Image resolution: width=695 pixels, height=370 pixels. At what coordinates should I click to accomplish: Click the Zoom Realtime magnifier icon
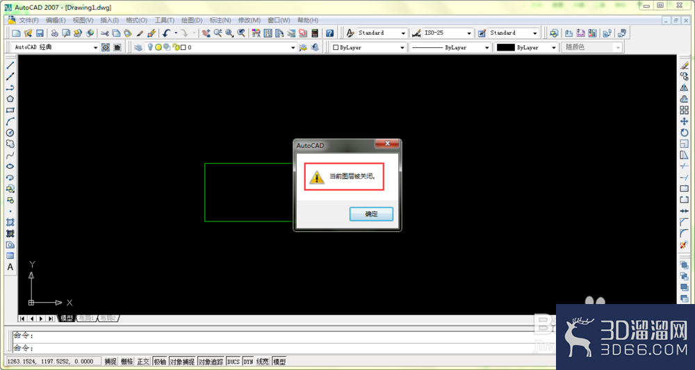(x=218, y=33)
